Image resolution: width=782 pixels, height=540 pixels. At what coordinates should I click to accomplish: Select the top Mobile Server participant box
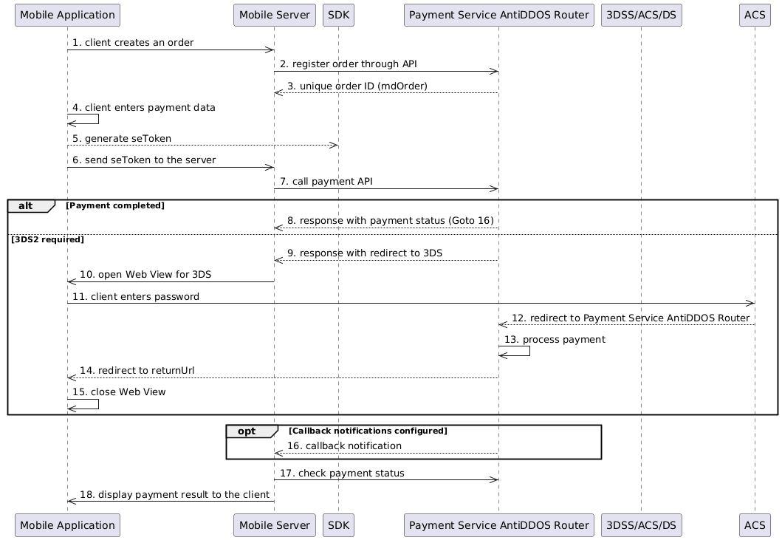coord(274,15)
